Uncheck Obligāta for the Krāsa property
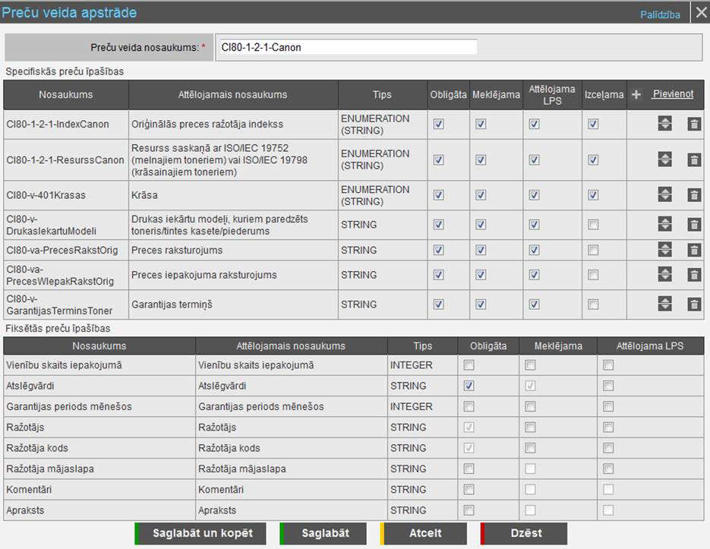The image size is (710, 549). (x=438, y=195)
